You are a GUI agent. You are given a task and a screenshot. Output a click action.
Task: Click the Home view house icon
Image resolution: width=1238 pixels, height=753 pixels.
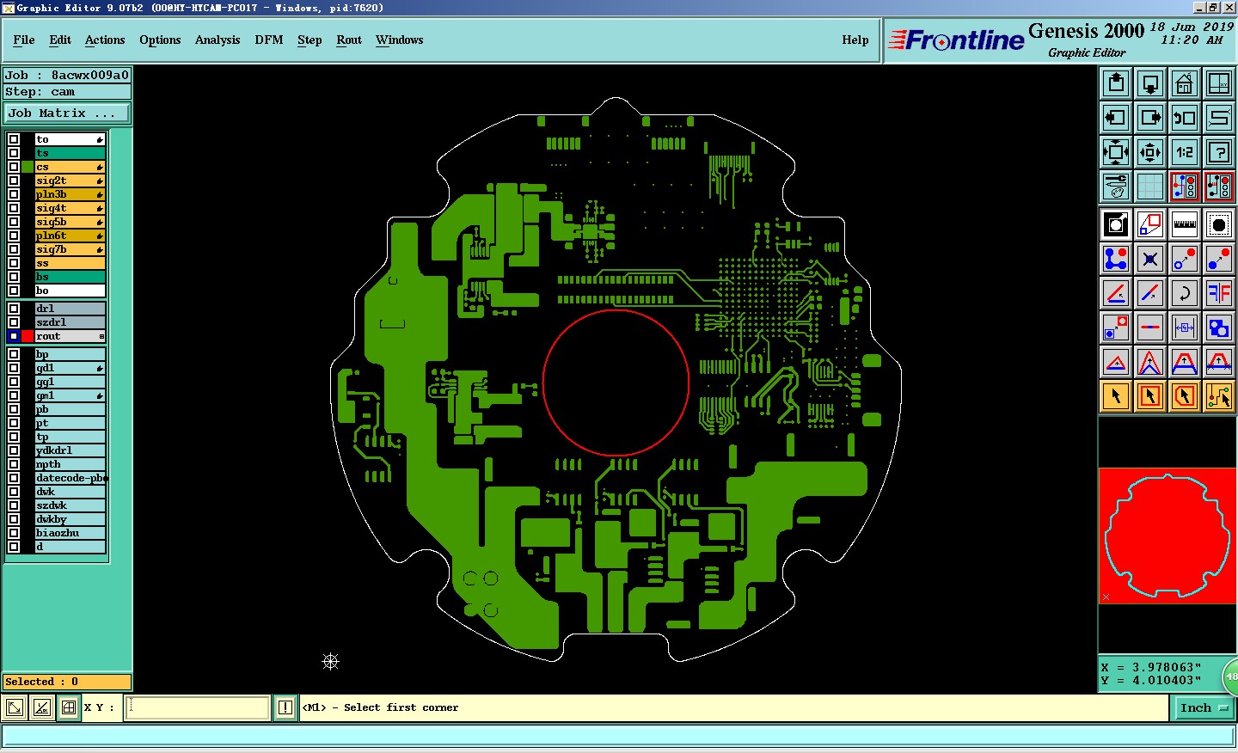1185,83
